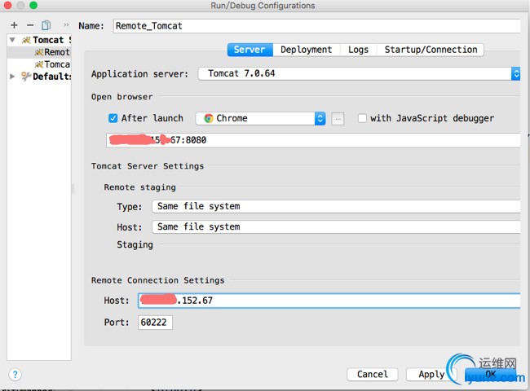This screenshot has width=530, height=391.
Task: Click the Port field showing 60222
Action: pos(155,323)
